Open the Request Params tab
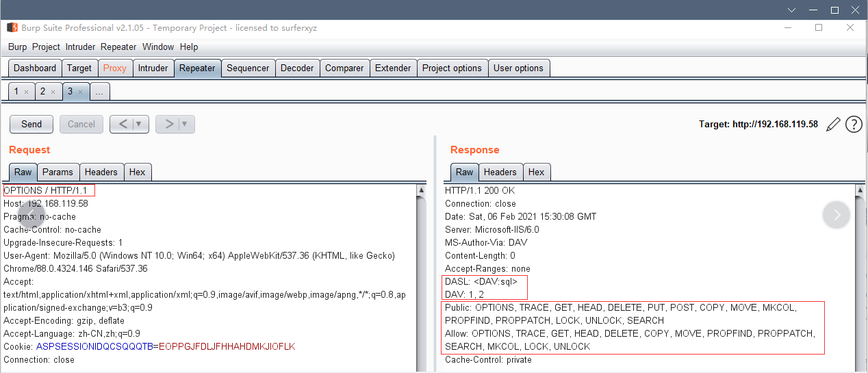 (x=58, y=172)
